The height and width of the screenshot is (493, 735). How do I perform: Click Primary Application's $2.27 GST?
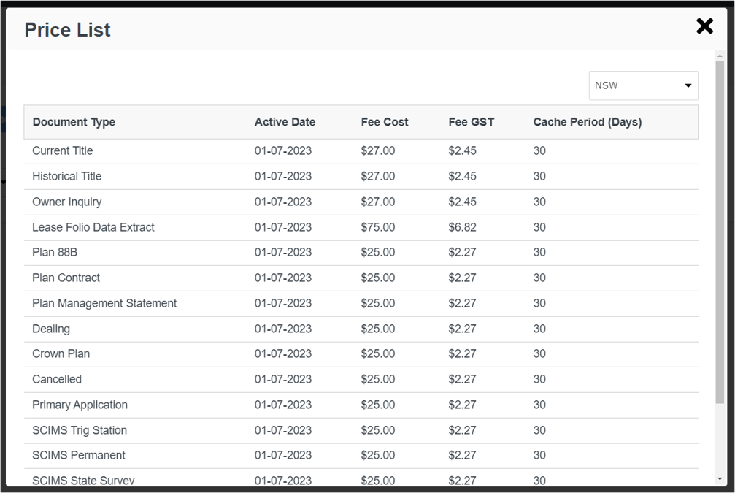(462, 405)
